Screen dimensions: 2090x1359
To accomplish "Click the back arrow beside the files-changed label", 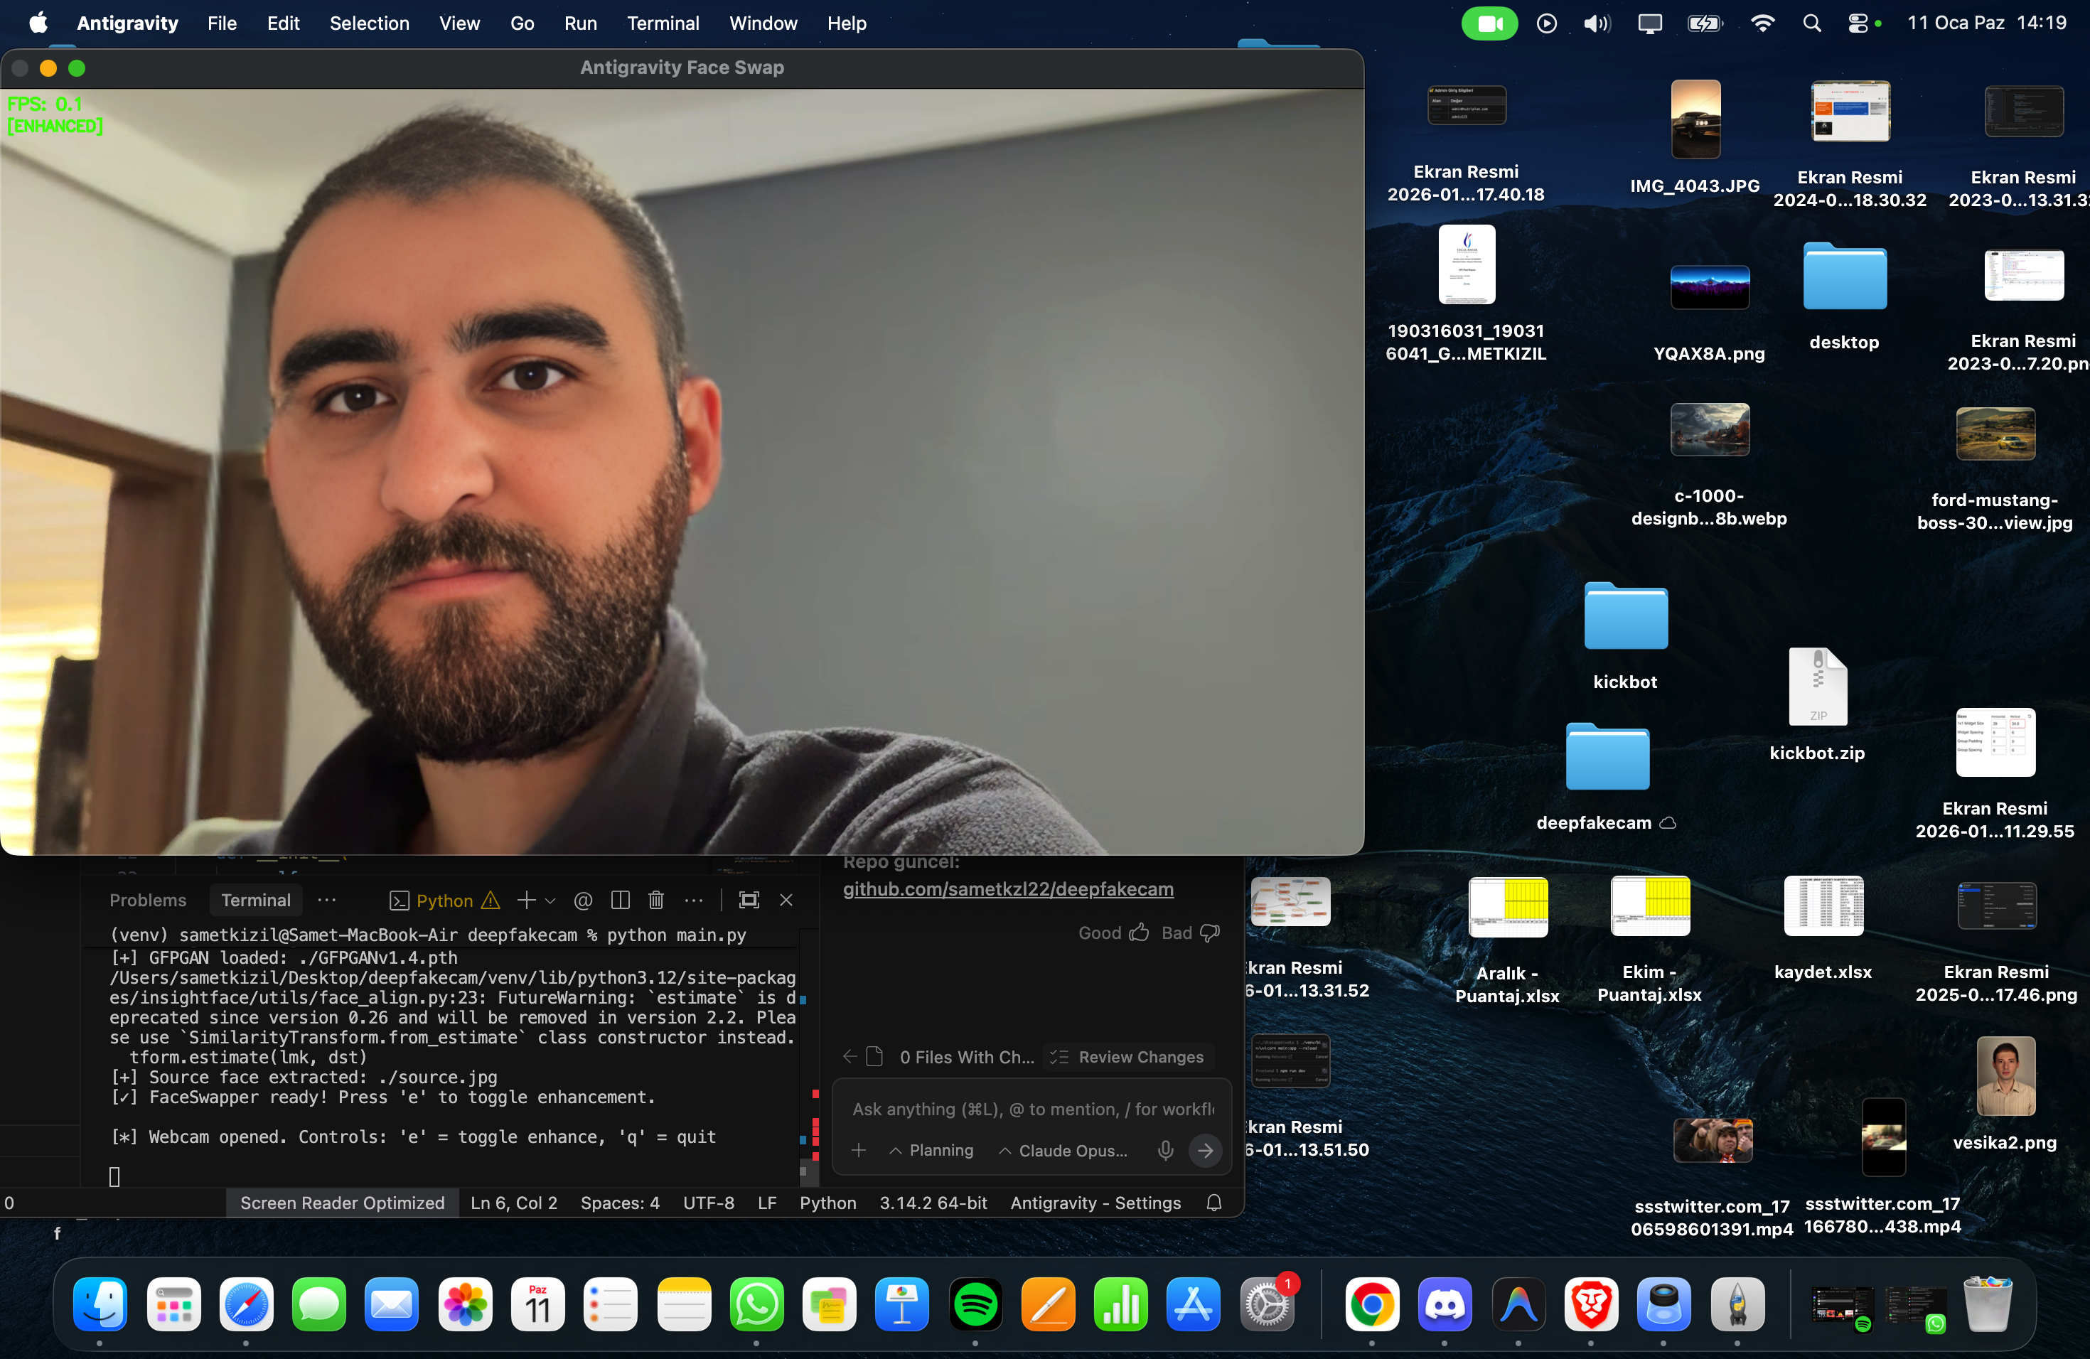I will [x=850, y=1056].
